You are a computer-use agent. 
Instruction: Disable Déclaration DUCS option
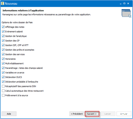tap(3, 77)
